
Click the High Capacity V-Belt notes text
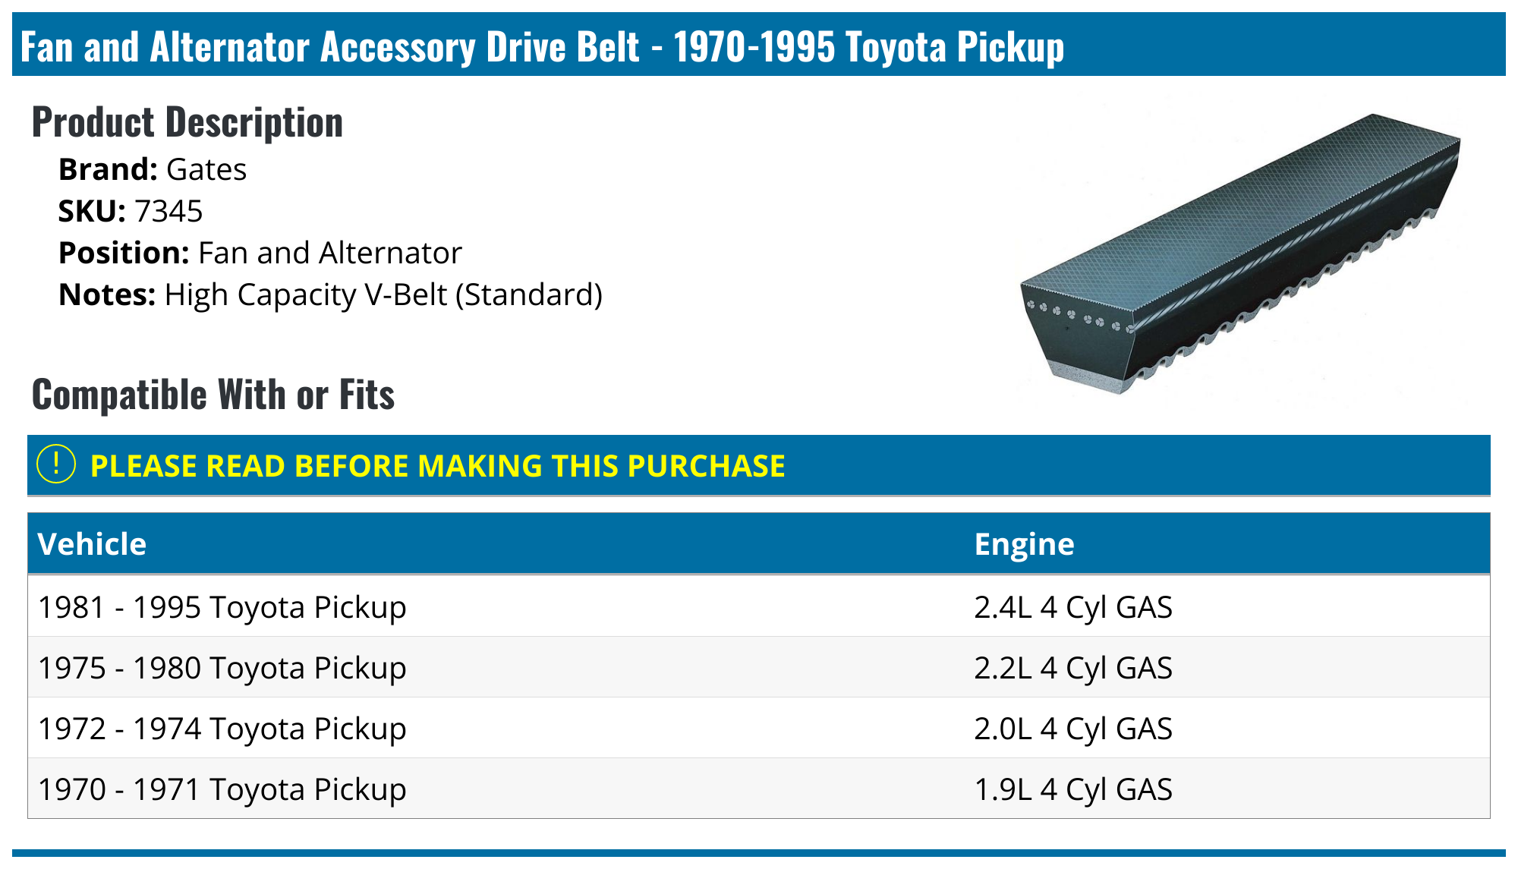click(x=383, y=295)
